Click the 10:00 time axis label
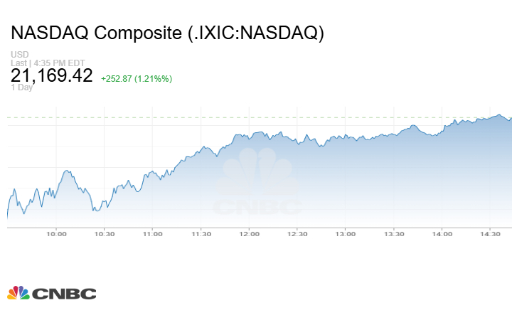Image resolution: width=512 pixels, height=320 pixels. (56, 234)
